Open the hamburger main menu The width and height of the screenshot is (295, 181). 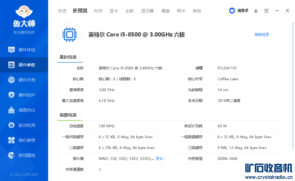coord(266,11)
